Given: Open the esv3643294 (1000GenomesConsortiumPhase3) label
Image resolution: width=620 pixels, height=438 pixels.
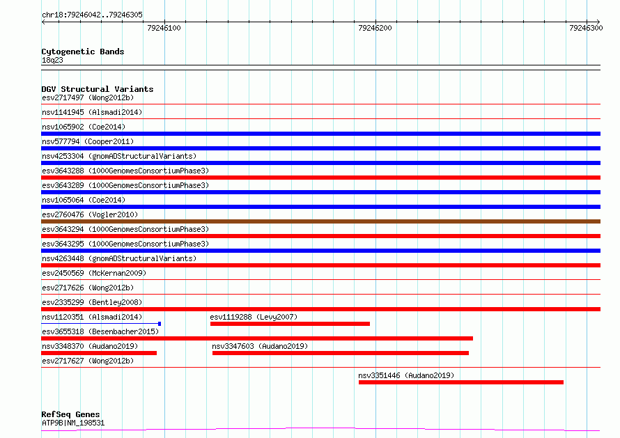Looking at the screenshot, I should [x=125, y=229].
